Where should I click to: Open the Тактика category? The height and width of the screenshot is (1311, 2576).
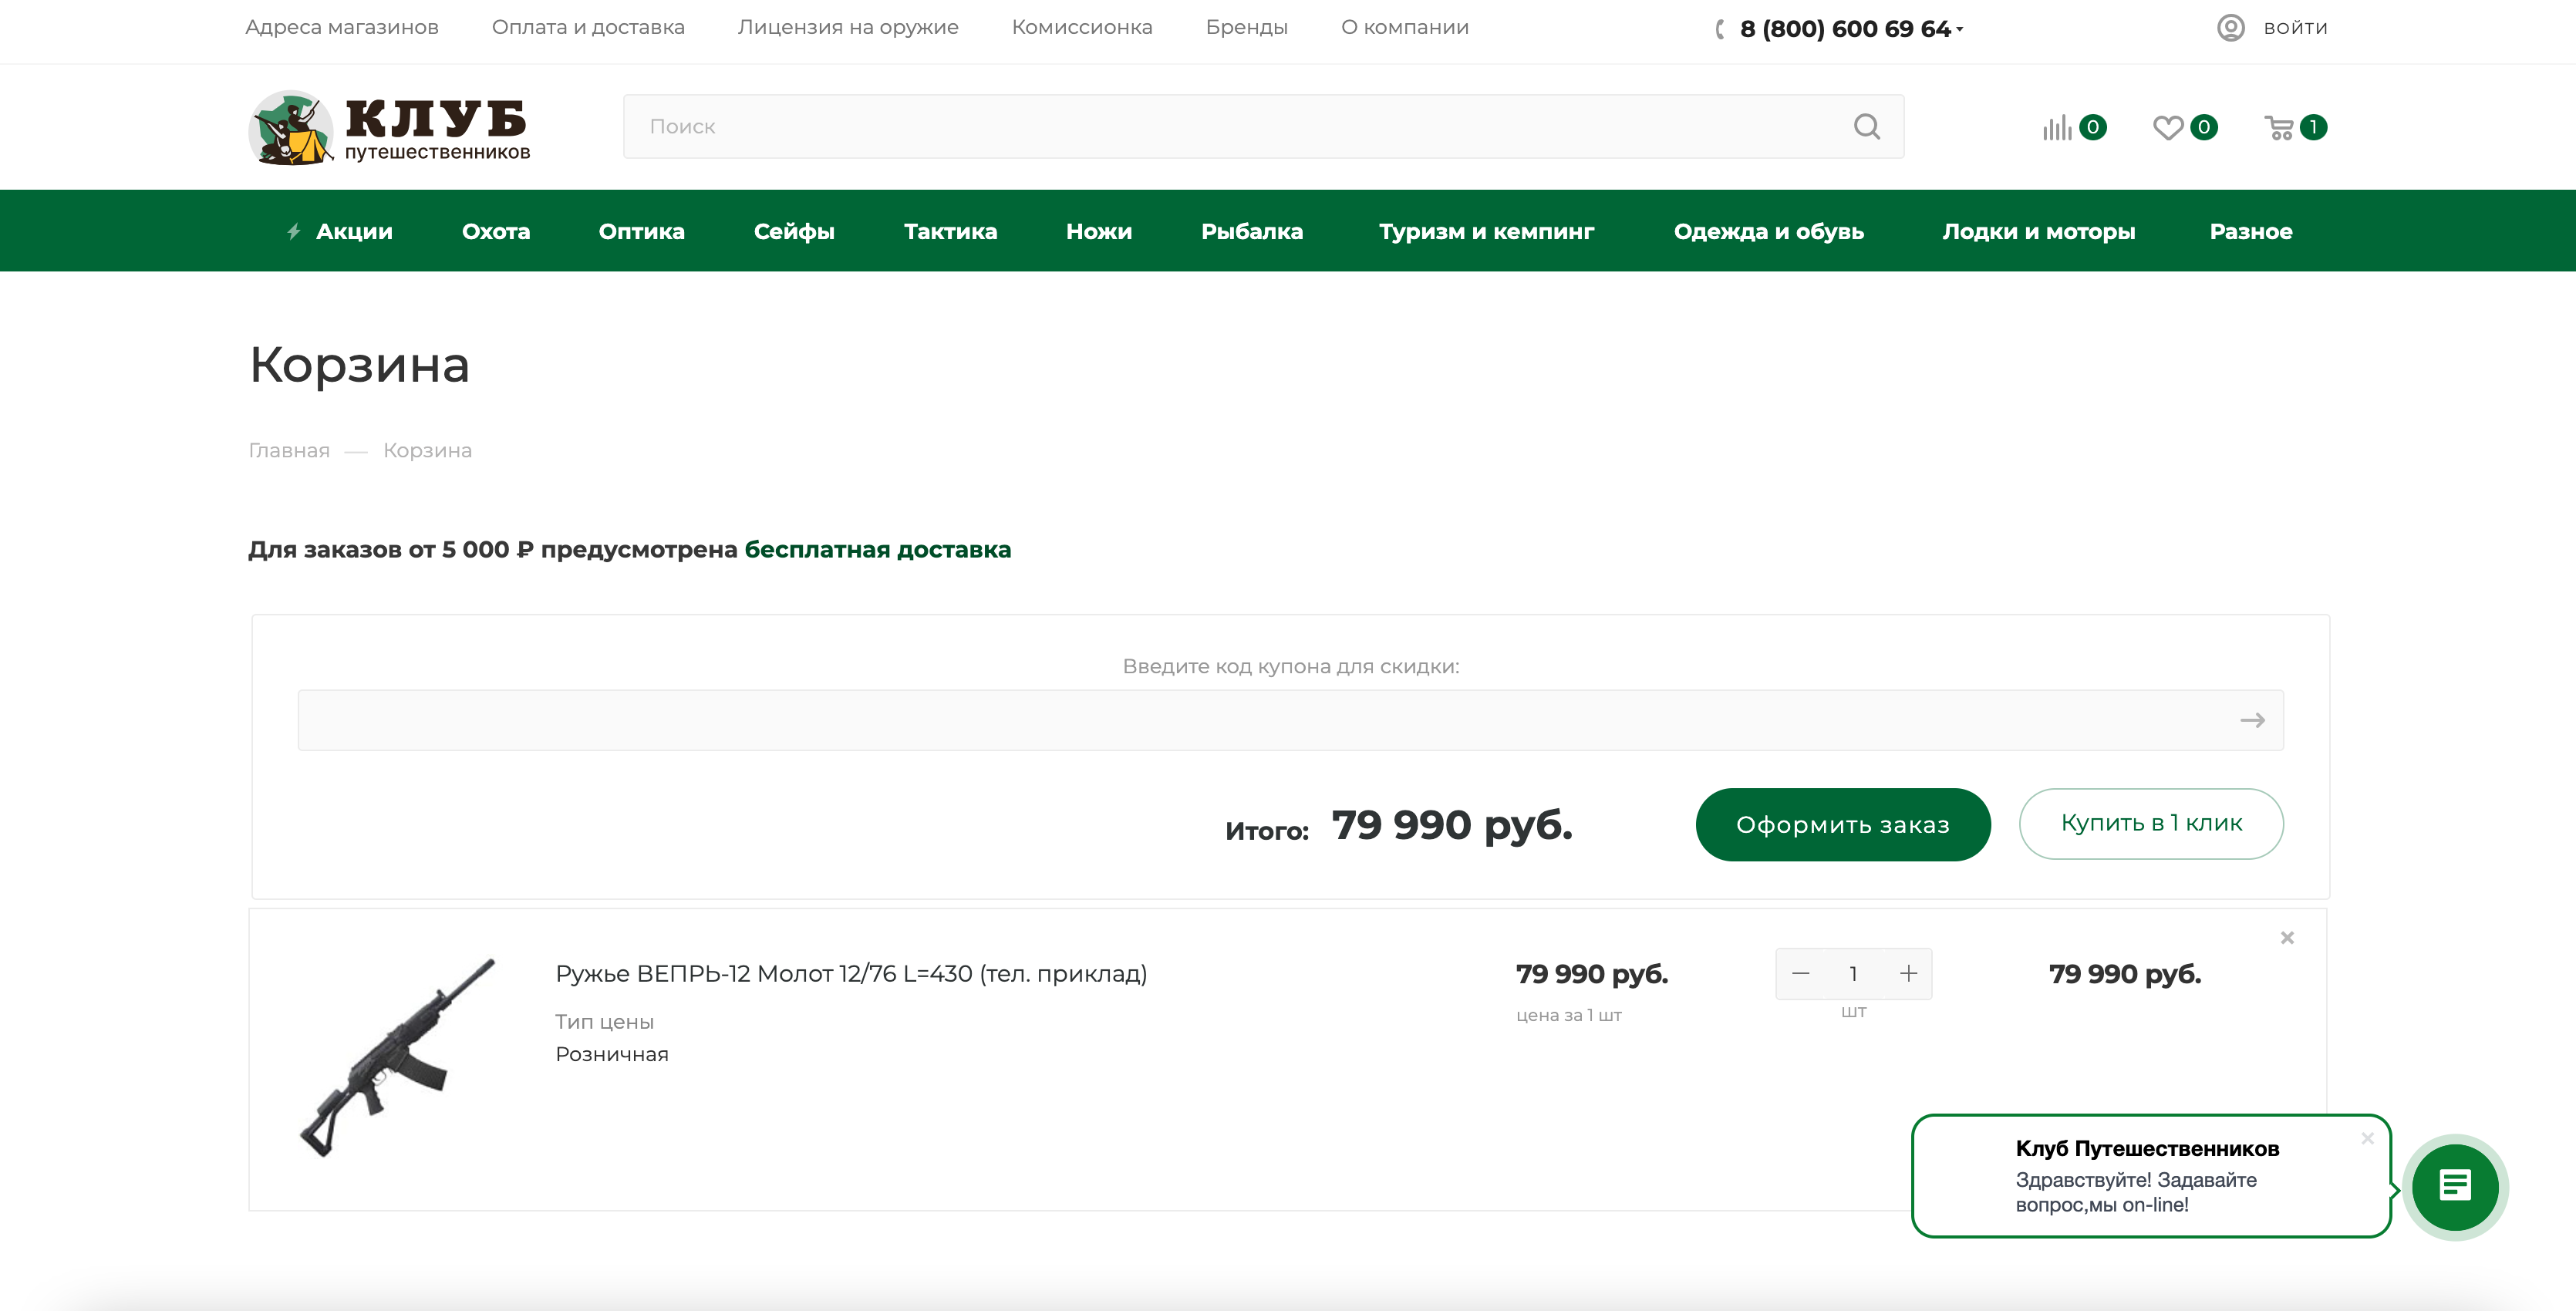point(951,231)
